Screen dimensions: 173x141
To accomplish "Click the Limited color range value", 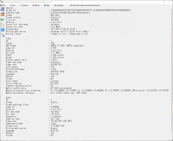I will [55, 81].
